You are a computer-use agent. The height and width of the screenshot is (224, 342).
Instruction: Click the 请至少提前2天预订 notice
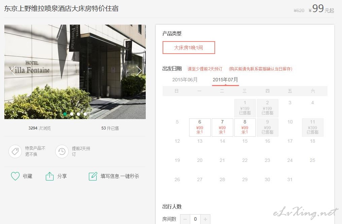(x=205, y=69)
